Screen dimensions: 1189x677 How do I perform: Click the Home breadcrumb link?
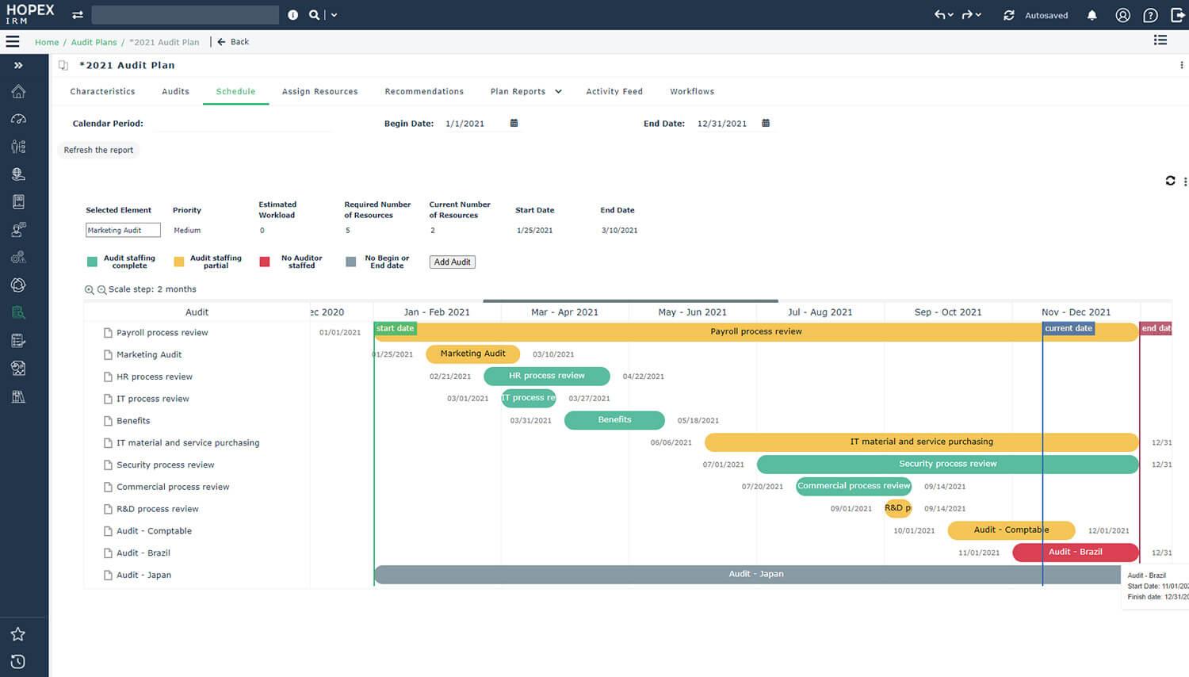tap(47, 42)
